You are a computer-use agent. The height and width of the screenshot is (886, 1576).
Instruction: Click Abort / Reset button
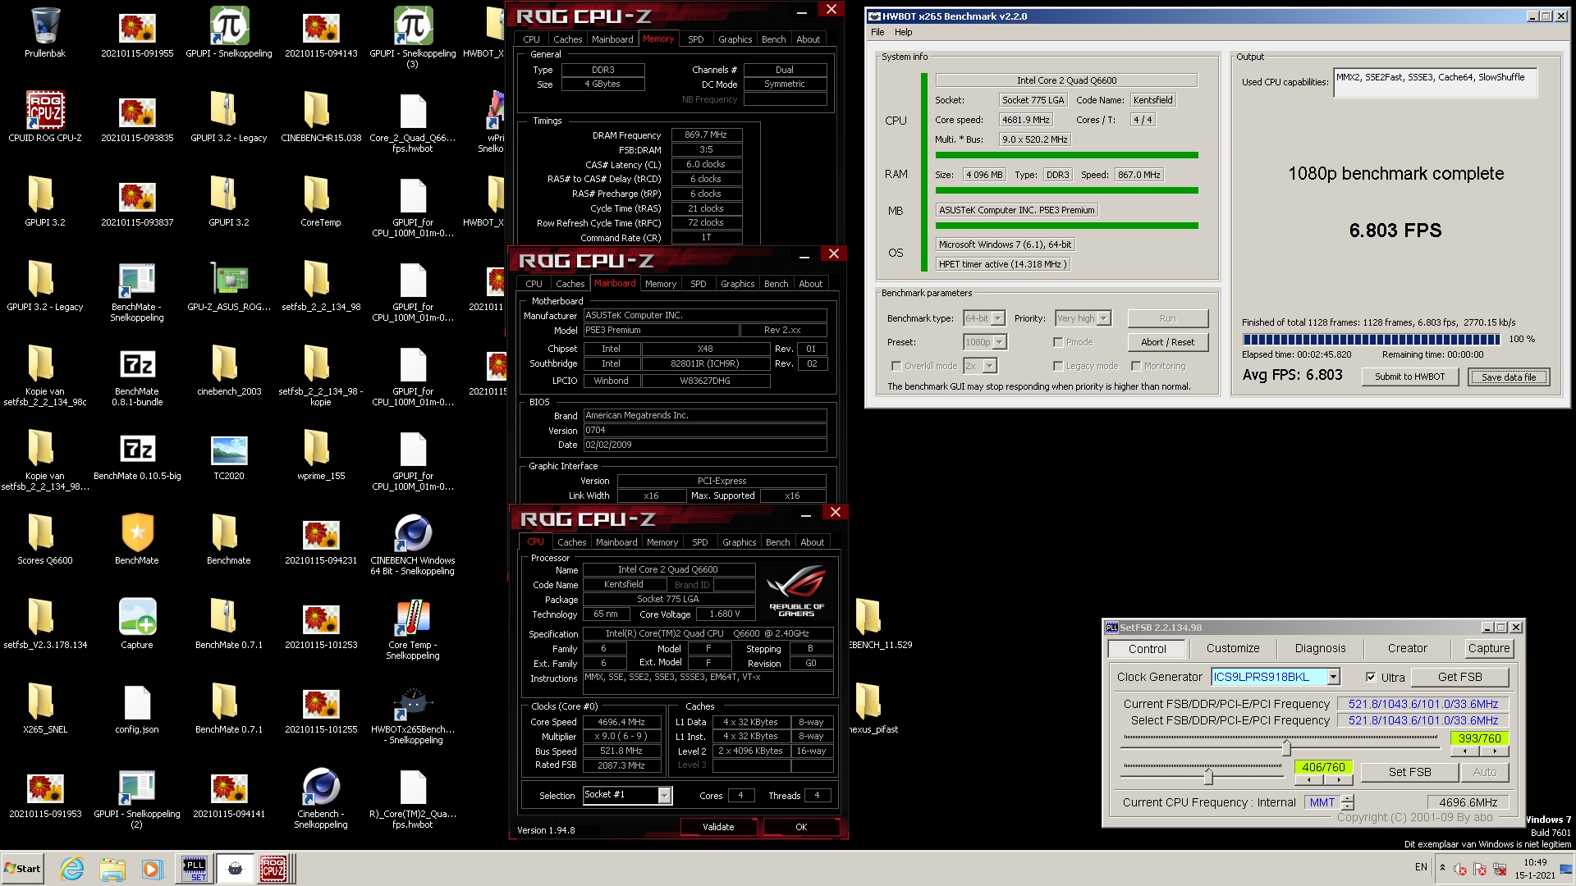tap(1167, 342)
